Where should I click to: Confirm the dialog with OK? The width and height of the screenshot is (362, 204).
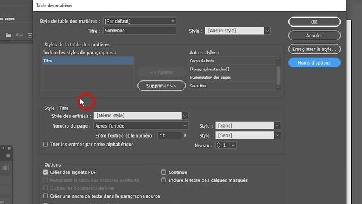pyautogui.click(x=314, y=22)
